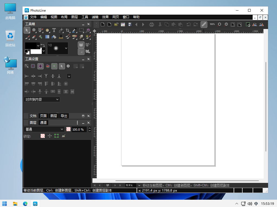Click the Undo arrow icon
This screenshot has height=207, width=277.
point(189,24)
